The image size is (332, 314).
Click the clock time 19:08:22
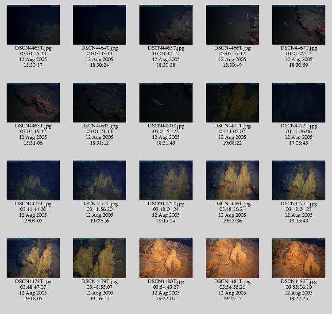232,143
